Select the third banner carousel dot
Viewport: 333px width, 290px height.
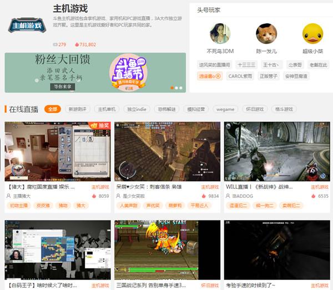pyautogui.click(x=181, y=88)
